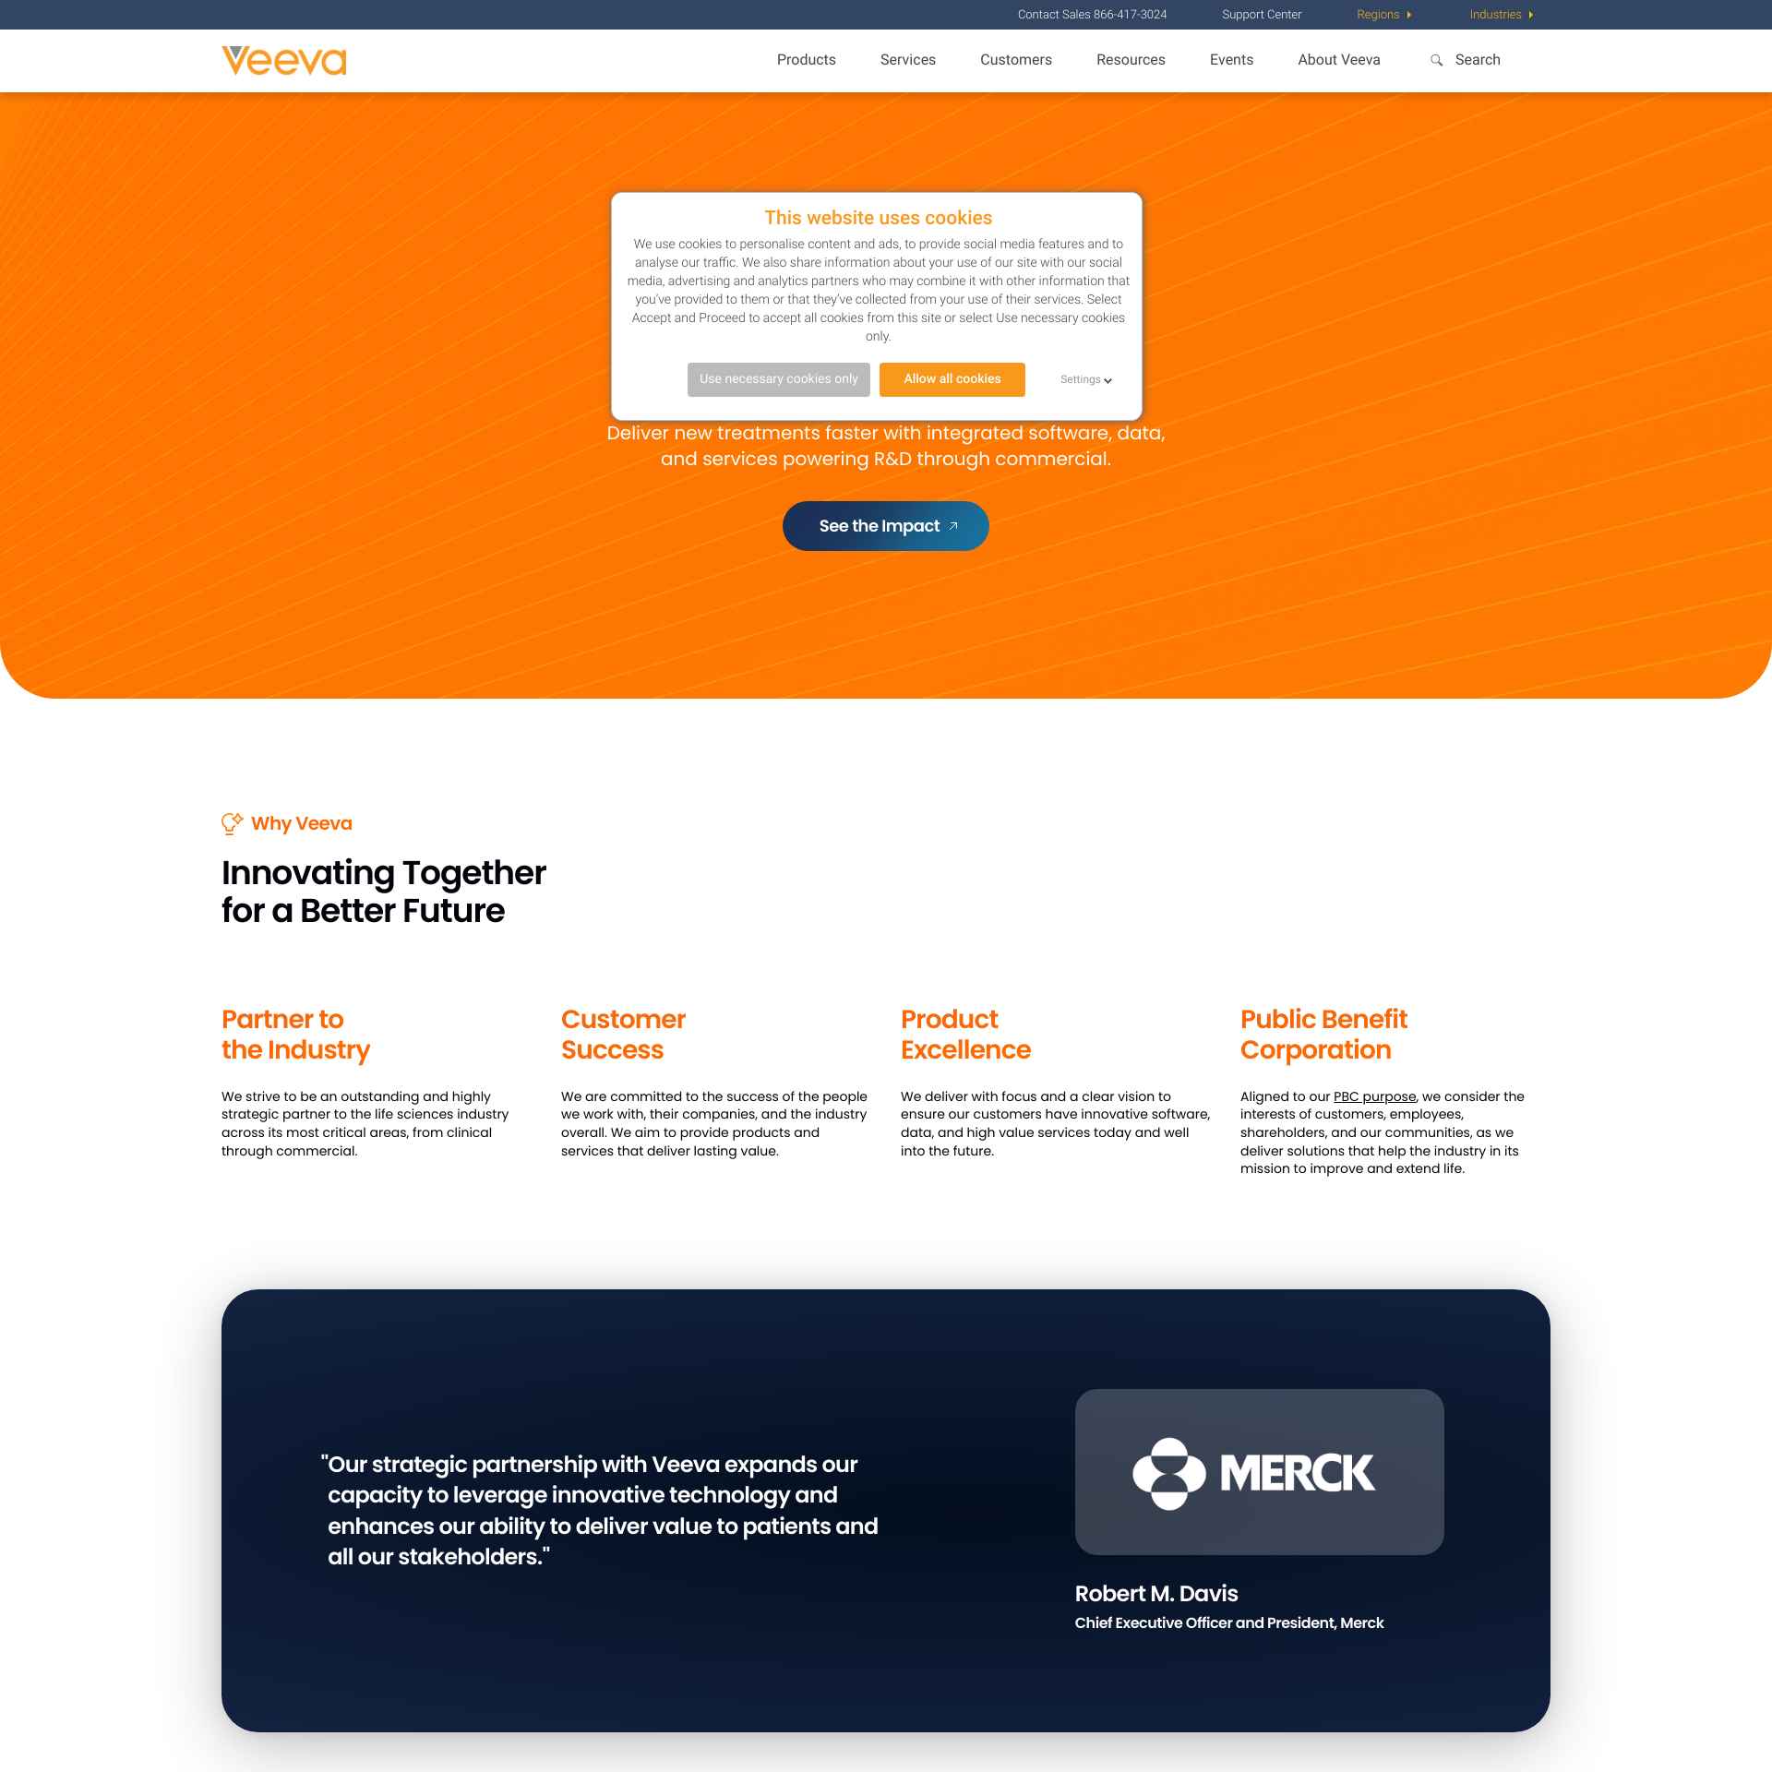Screen dimensions: 1772x1772
Task: Open the Products menu item
Action: tap(807, 60)
